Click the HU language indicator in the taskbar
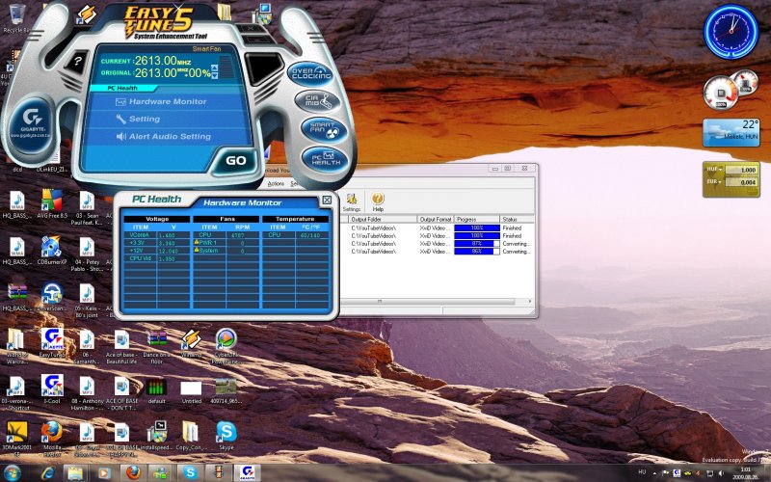 click(x=642, y=472)
